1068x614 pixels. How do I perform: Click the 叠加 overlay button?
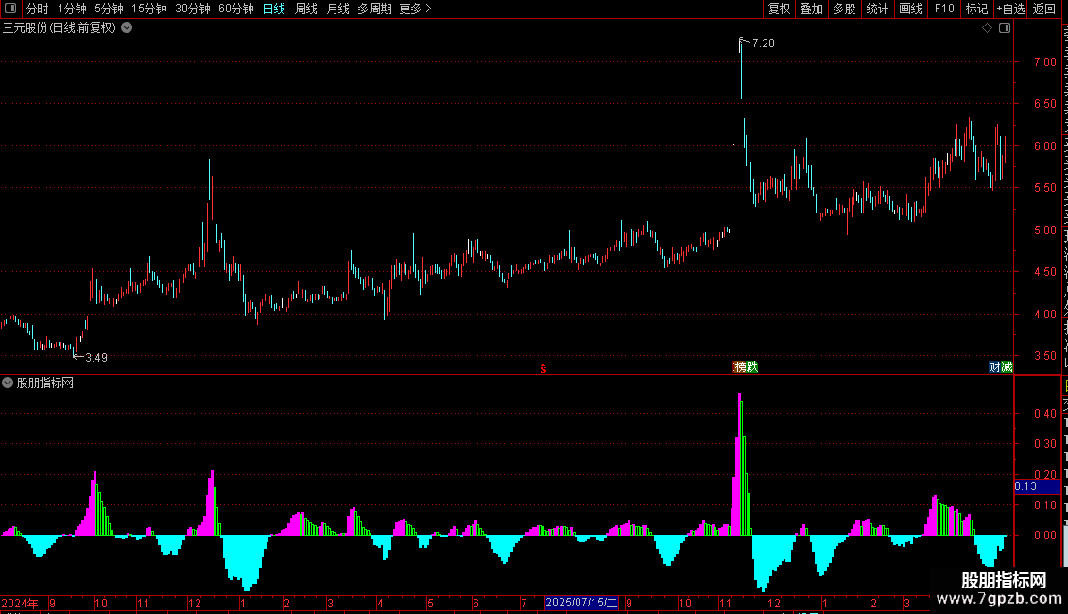click(x=811, y=9)
